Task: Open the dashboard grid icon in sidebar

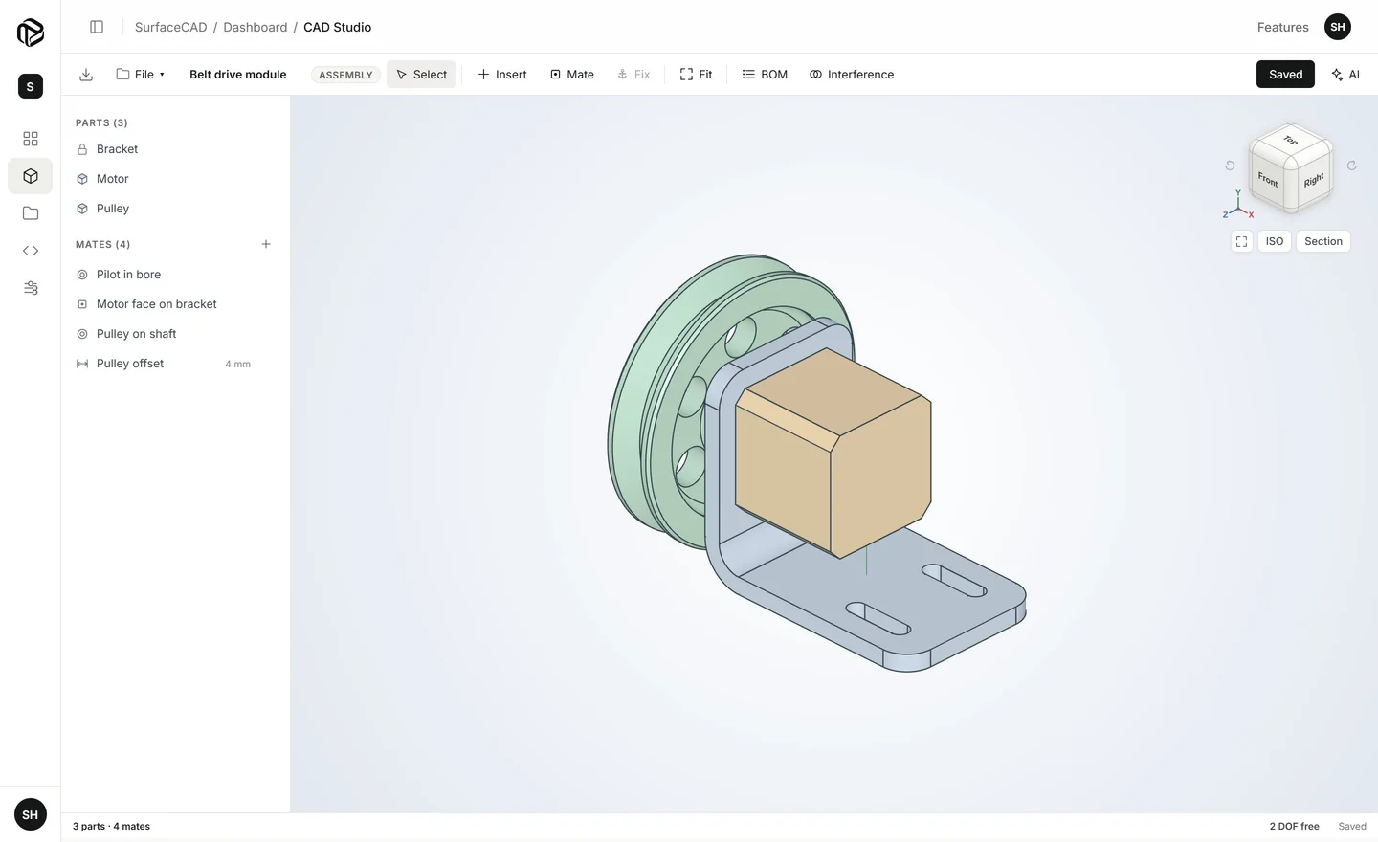Action: click(x=31, y=139)
